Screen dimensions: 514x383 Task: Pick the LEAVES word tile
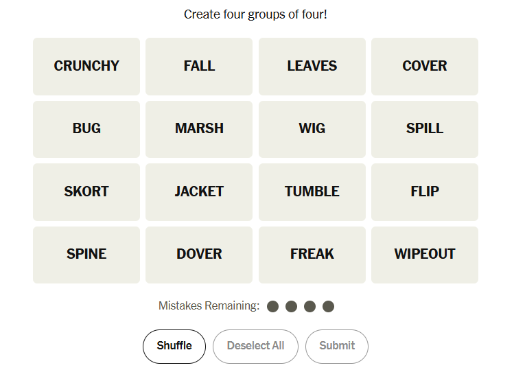tap(312, 66)
